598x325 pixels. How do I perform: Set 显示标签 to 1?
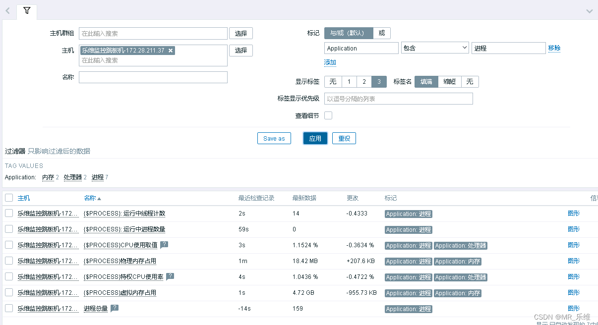349,82
